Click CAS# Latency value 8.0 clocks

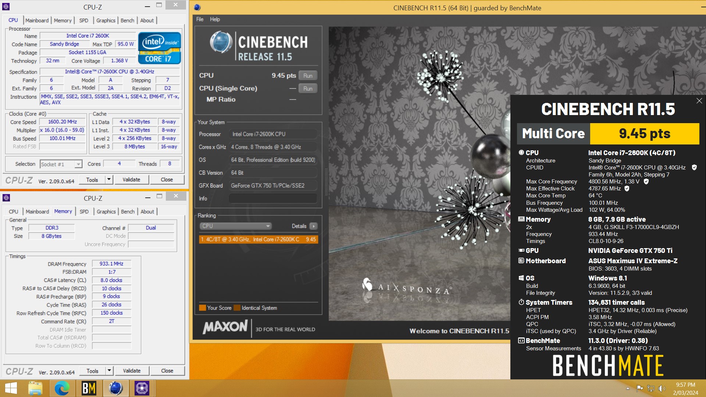click(x=111, y=280)
